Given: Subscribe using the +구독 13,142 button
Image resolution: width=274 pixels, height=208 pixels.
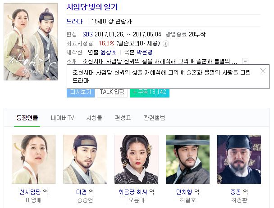Looking at the screenshot, I should tap(150, 93).
